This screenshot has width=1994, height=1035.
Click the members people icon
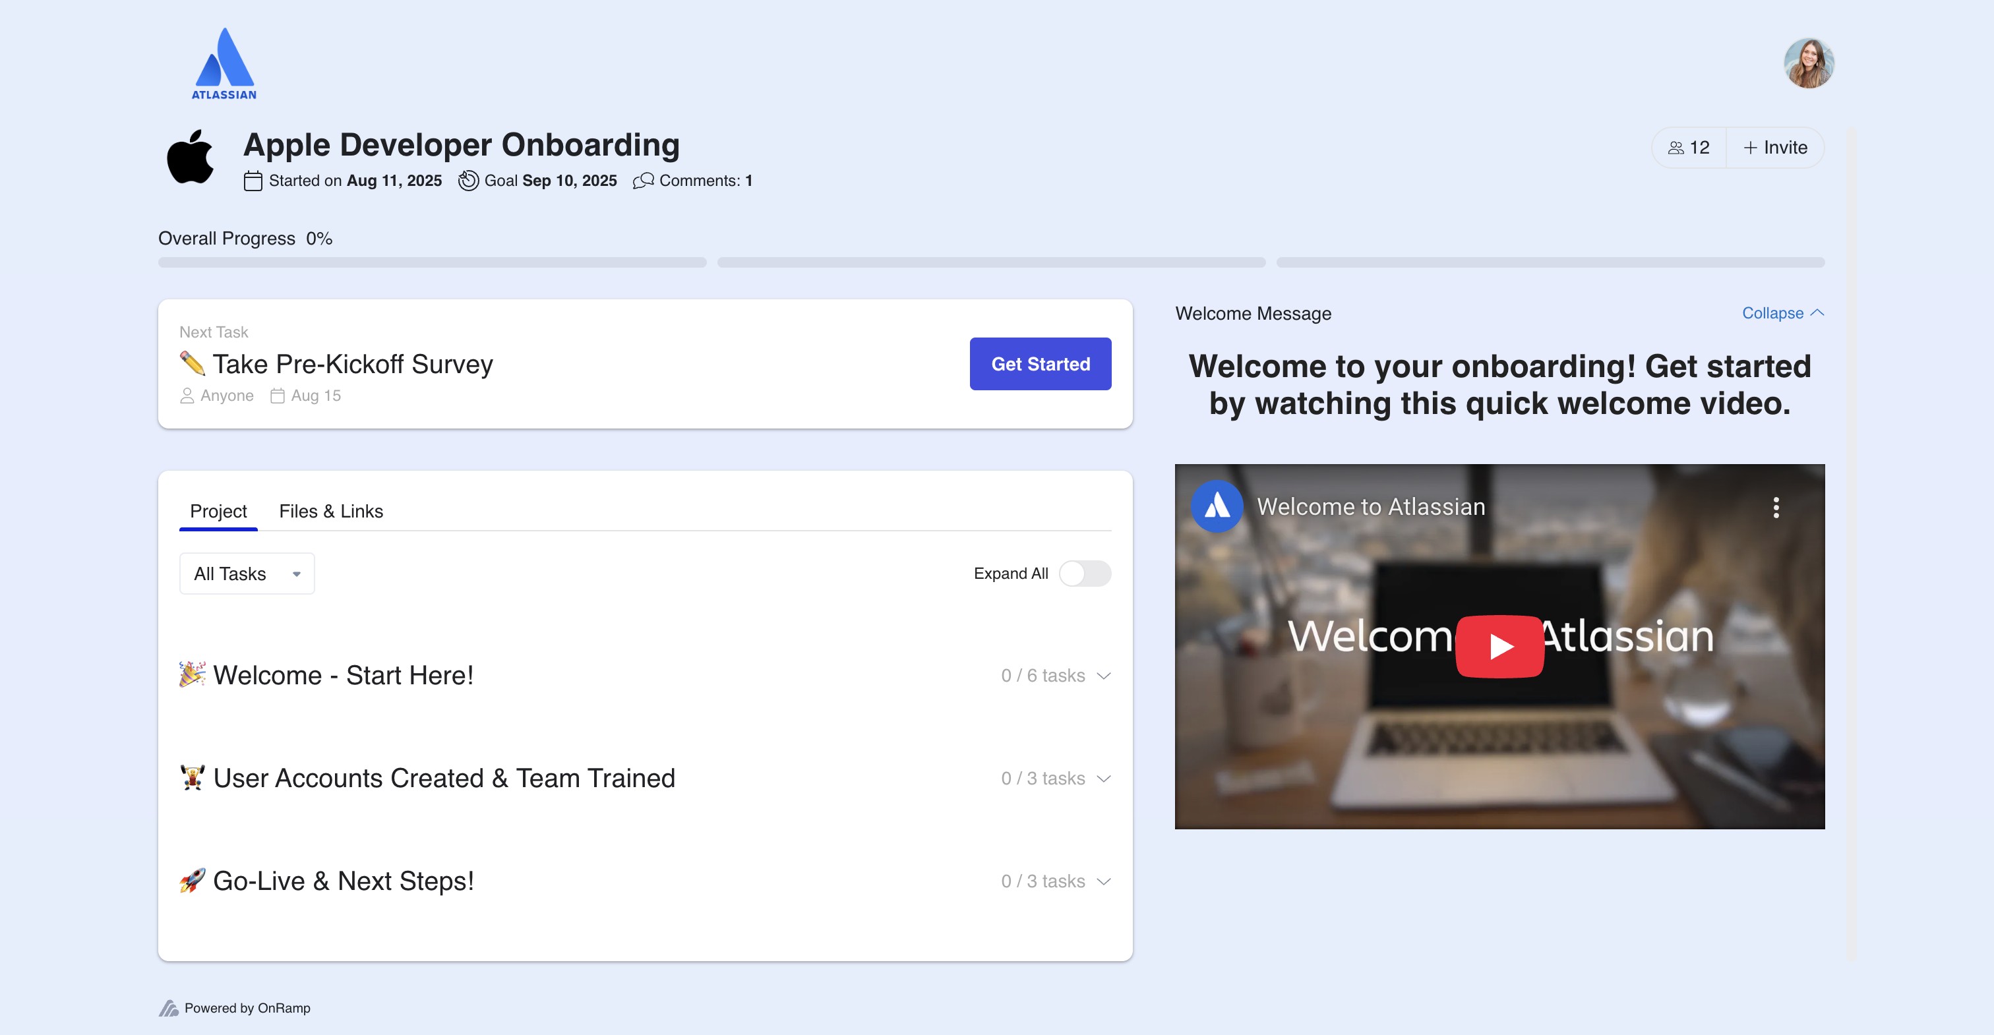click(x=1675, y=147)
